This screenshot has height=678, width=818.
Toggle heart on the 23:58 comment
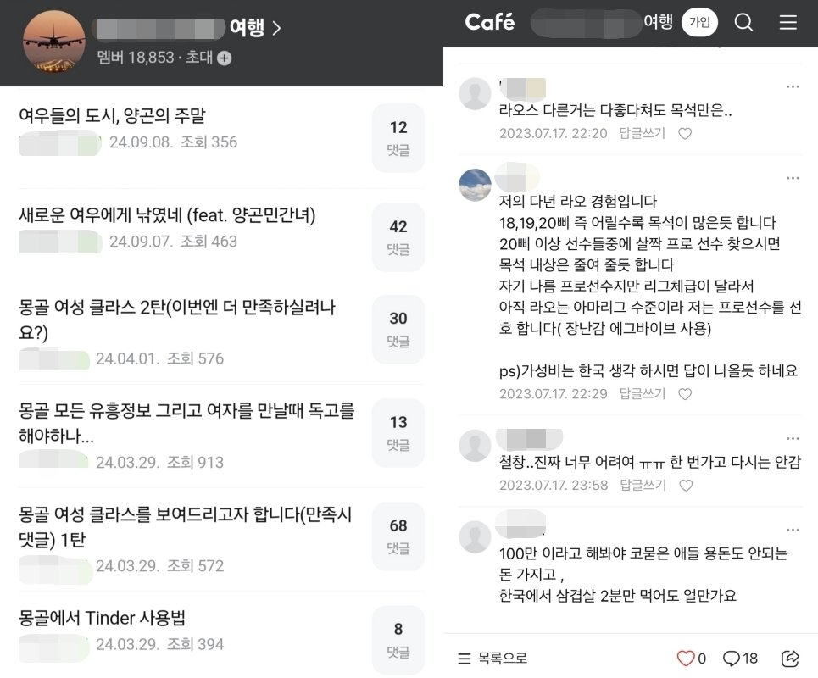686,486
